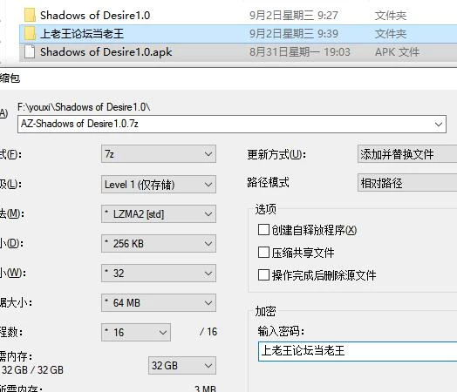Click the Shadows of Desire1.0 folder icon

(x=30, y=15)
